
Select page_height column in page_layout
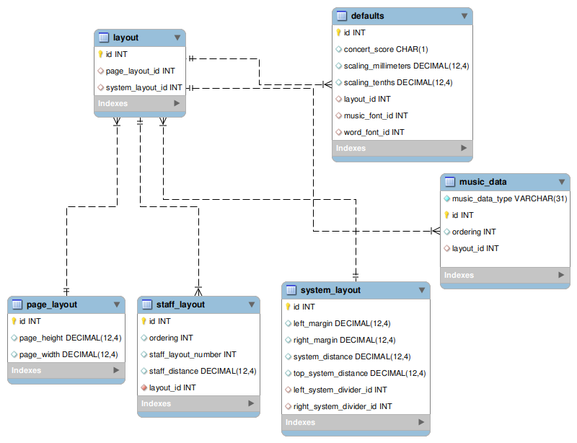pyautogui.click(x=70, y=338)
